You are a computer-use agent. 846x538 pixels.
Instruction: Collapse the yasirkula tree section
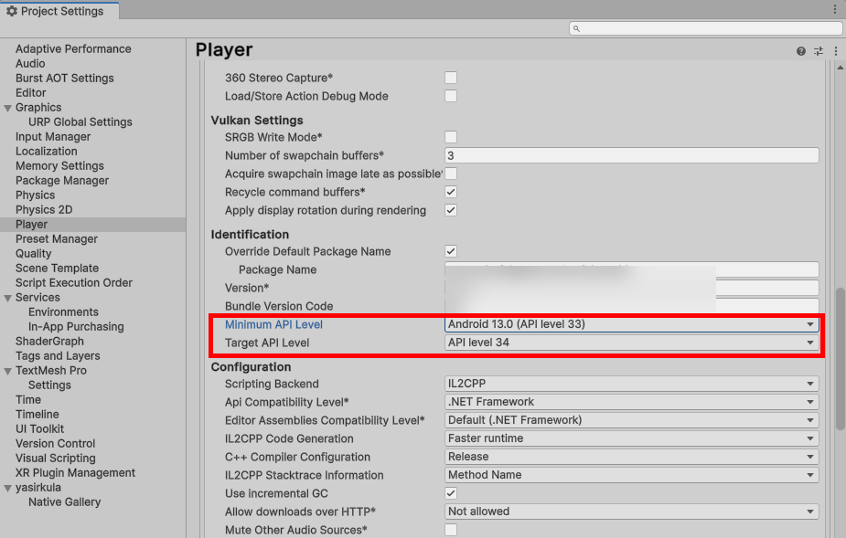pyautogui.click(x=7, y=488)
